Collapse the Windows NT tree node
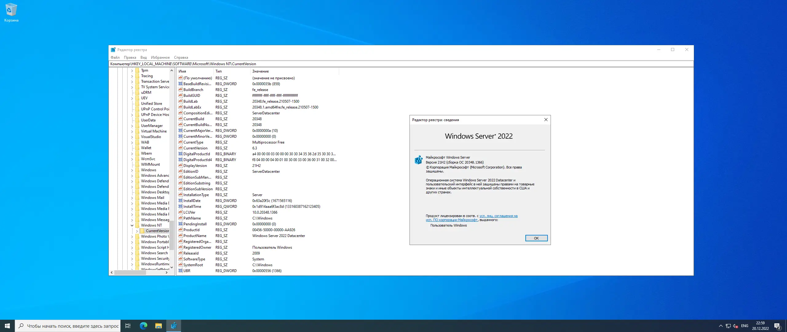 pyautogui.click(x=132, y=225)
